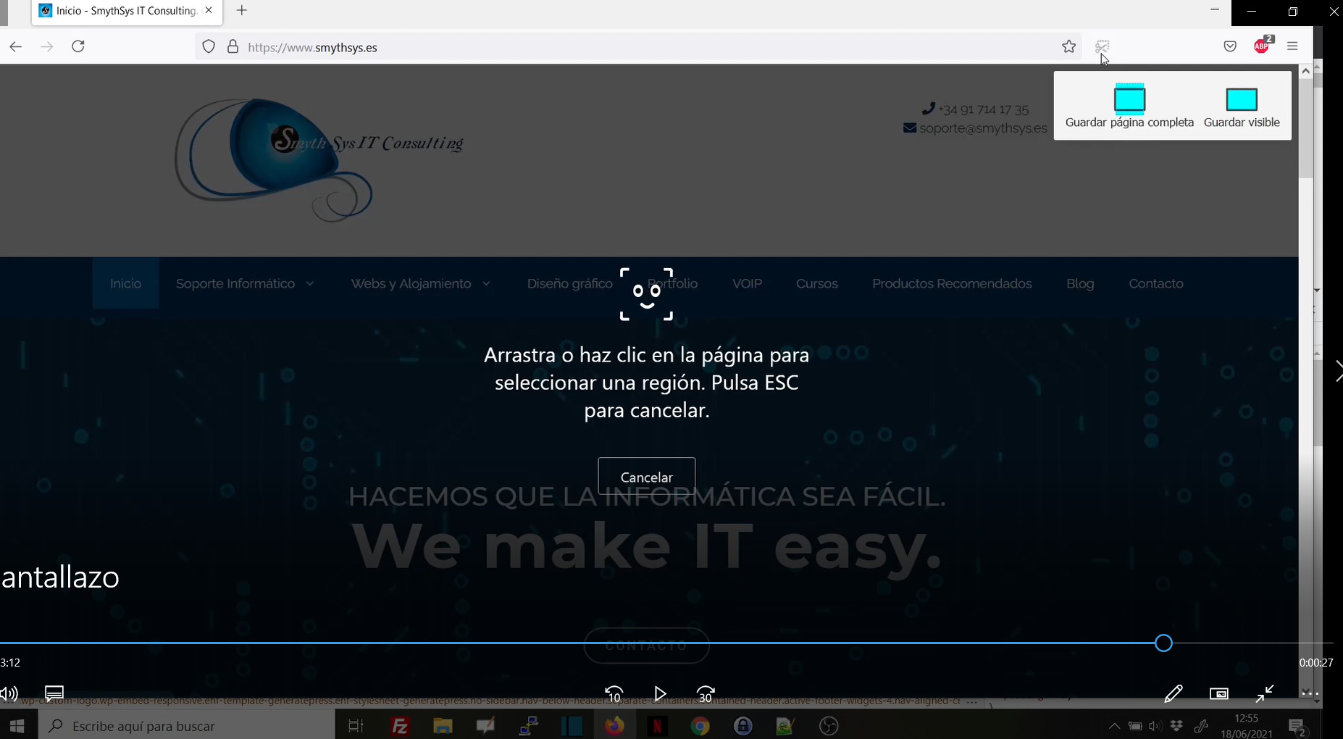1343x739 pixels.
Task: Click Guardar página completa icon
Action: pos(1129,99)
